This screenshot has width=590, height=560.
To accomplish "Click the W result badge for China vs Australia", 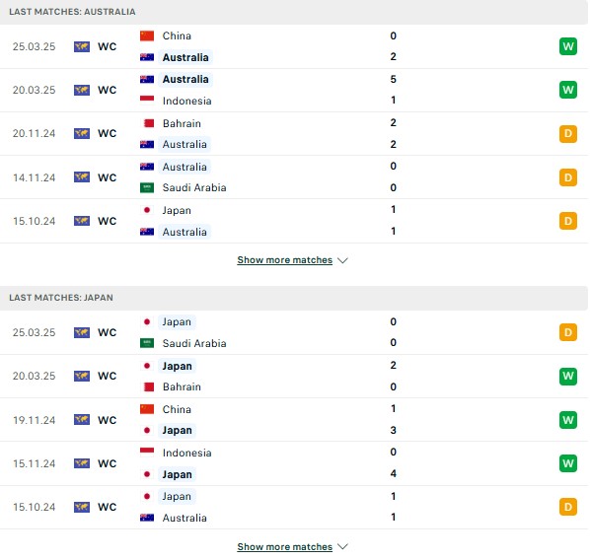I will click(x=567, y=46).
